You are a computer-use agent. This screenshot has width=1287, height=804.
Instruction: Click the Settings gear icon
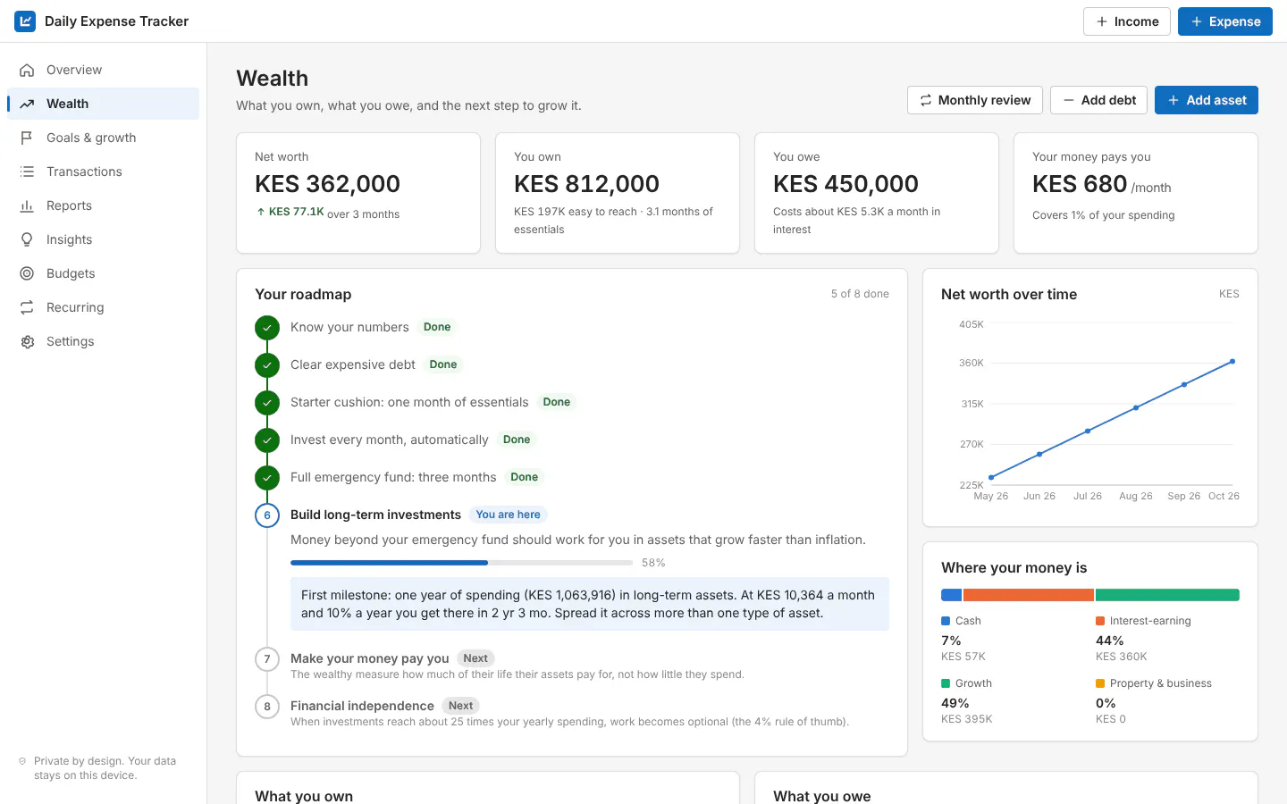tap(27, 341)
